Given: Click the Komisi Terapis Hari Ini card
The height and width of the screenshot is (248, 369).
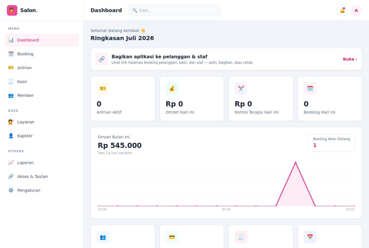Looking at the screenshot, I should (261, 99).
